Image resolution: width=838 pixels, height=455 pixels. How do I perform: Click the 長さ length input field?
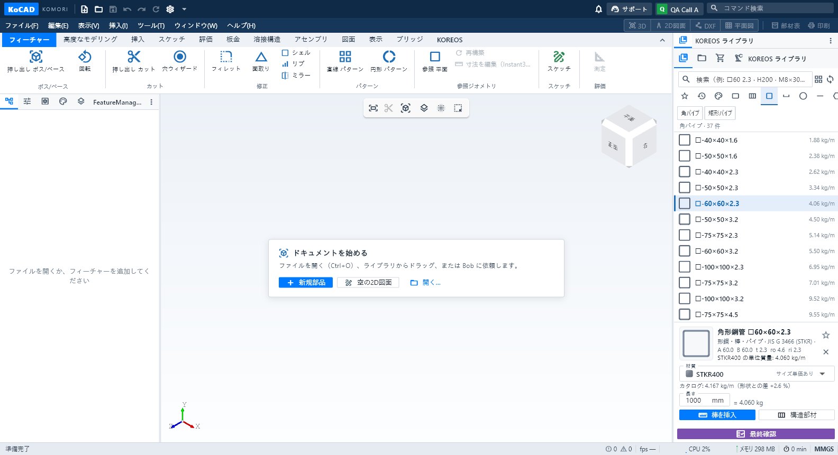tap(704, 400)
